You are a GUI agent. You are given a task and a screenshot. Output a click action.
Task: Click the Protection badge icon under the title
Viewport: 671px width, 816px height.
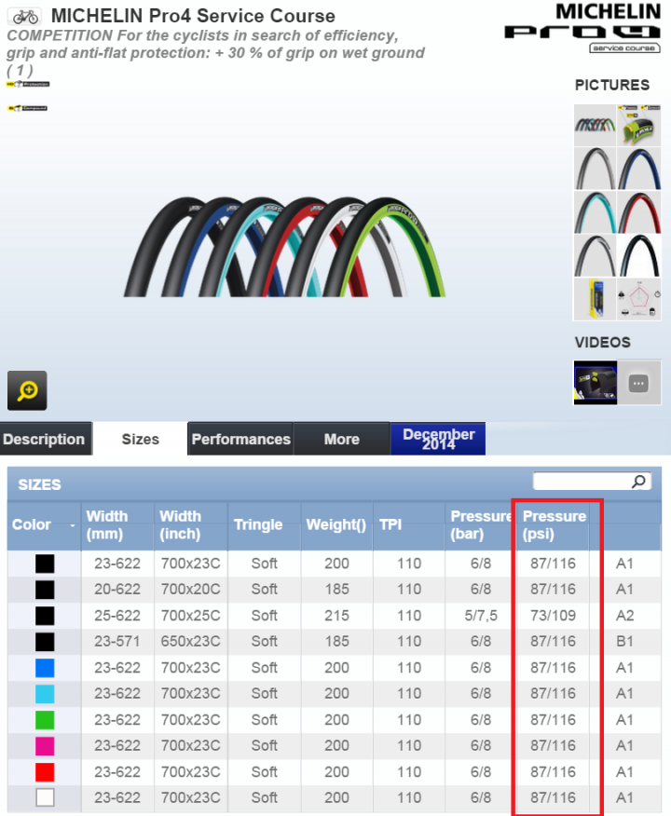(28, 84)
